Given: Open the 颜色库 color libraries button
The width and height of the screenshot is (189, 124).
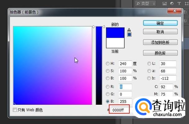Looking at the screenshot, I should (x=160, y=53).
